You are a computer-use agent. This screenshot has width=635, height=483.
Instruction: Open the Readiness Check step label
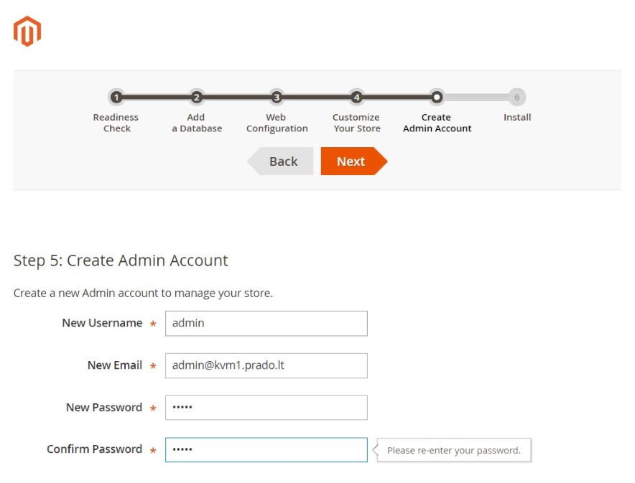(x=116, y=123)
